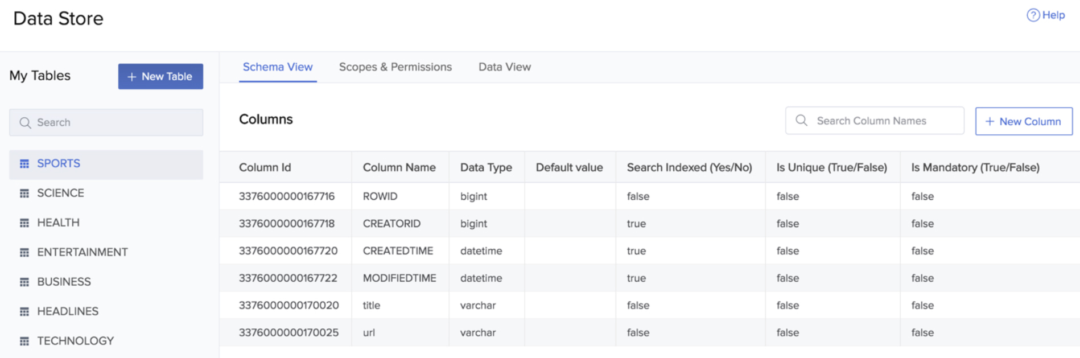
Task: Click the Help question mark icon
Action: (1033, 15)
